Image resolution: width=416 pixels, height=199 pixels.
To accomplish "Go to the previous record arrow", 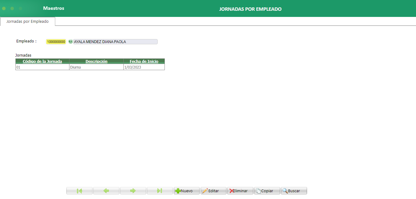I will 106,191.
